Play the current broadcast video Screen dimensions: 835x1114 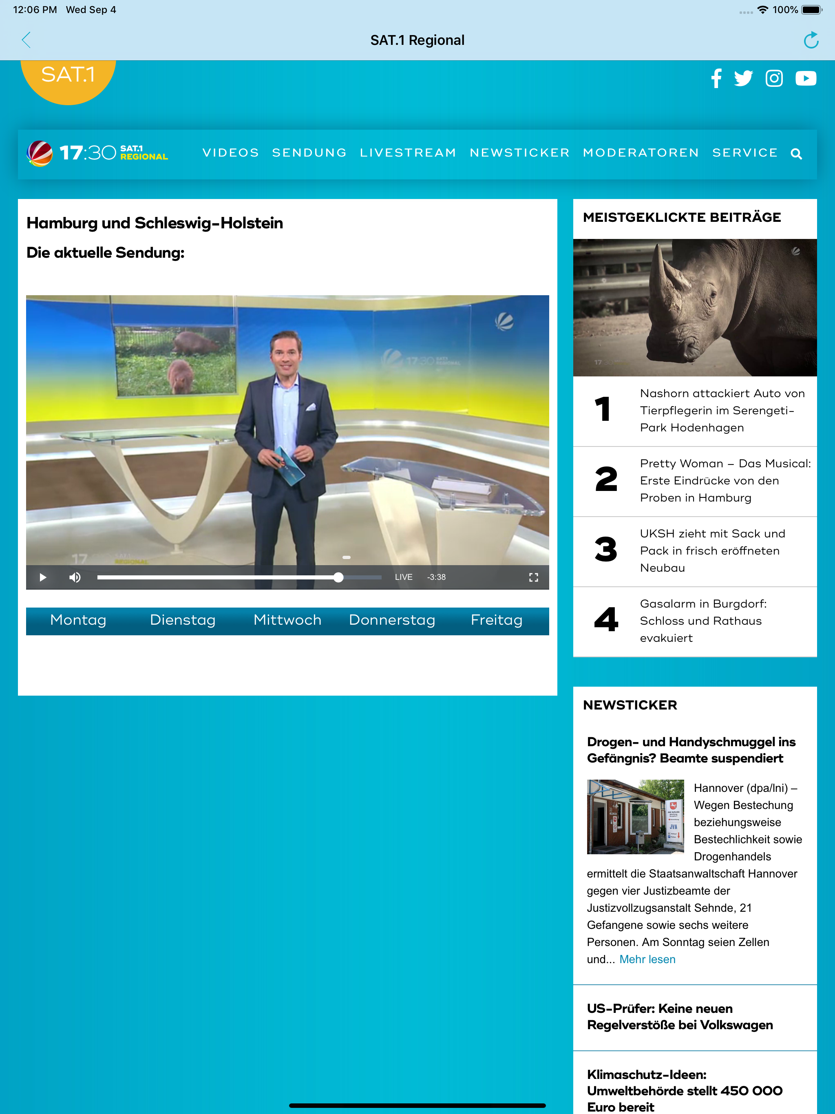point(43,577)
